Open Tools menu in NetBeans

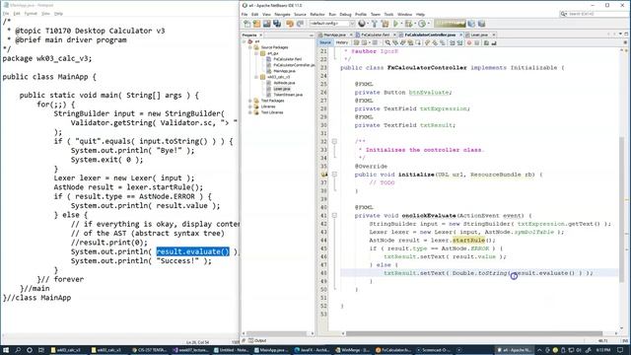(x=388, y=14)
